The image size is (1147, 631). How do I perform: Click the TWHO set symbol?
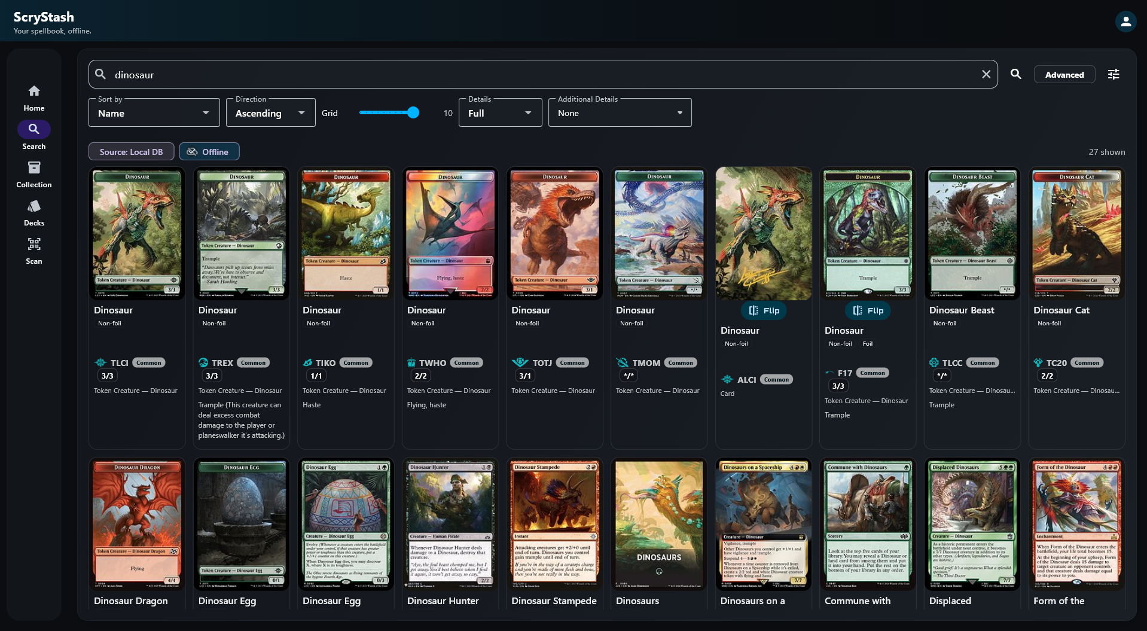tap(411, 362)
